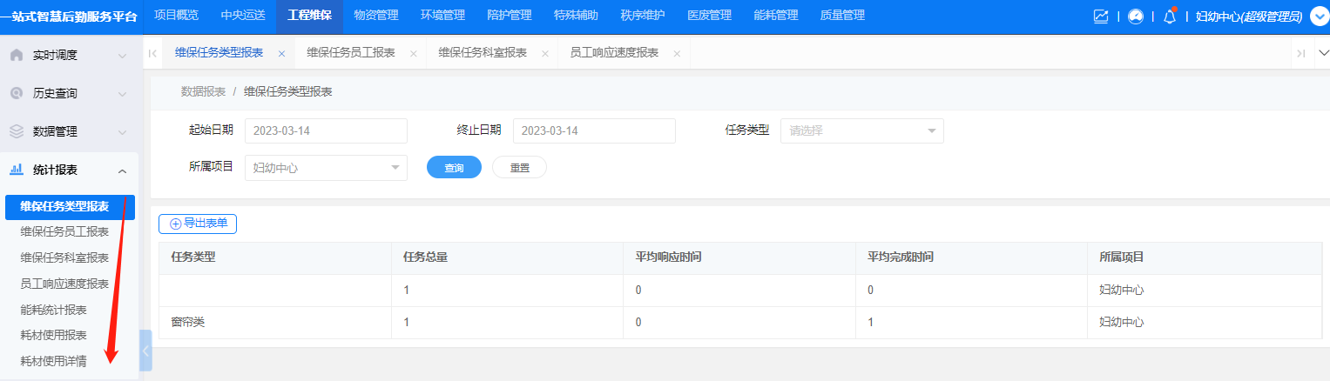Click the 终止日期 date field
Screen dimensions: 1330x381
pos(594,130)
